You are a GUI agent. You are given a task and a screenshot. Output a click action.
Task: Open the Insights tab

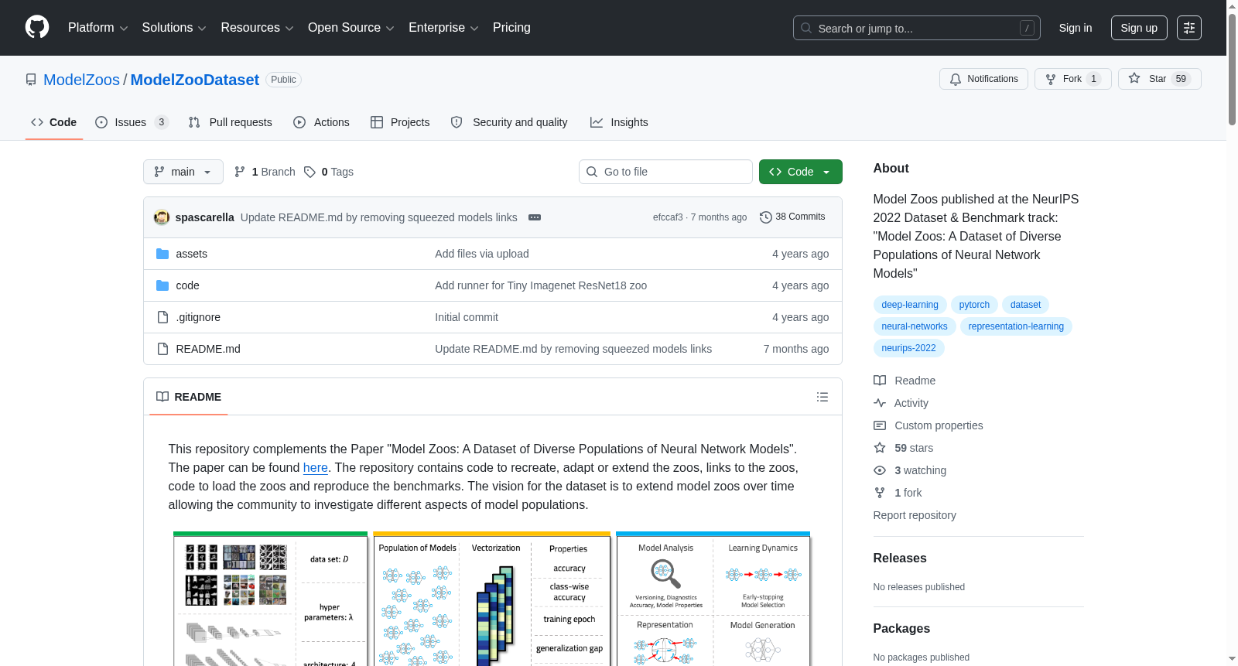(619, 122)
